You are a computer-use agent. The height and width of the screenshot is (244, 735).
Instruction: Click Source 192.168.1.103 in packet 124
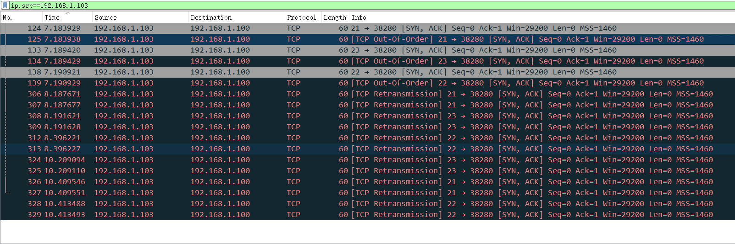click(124, 28)
